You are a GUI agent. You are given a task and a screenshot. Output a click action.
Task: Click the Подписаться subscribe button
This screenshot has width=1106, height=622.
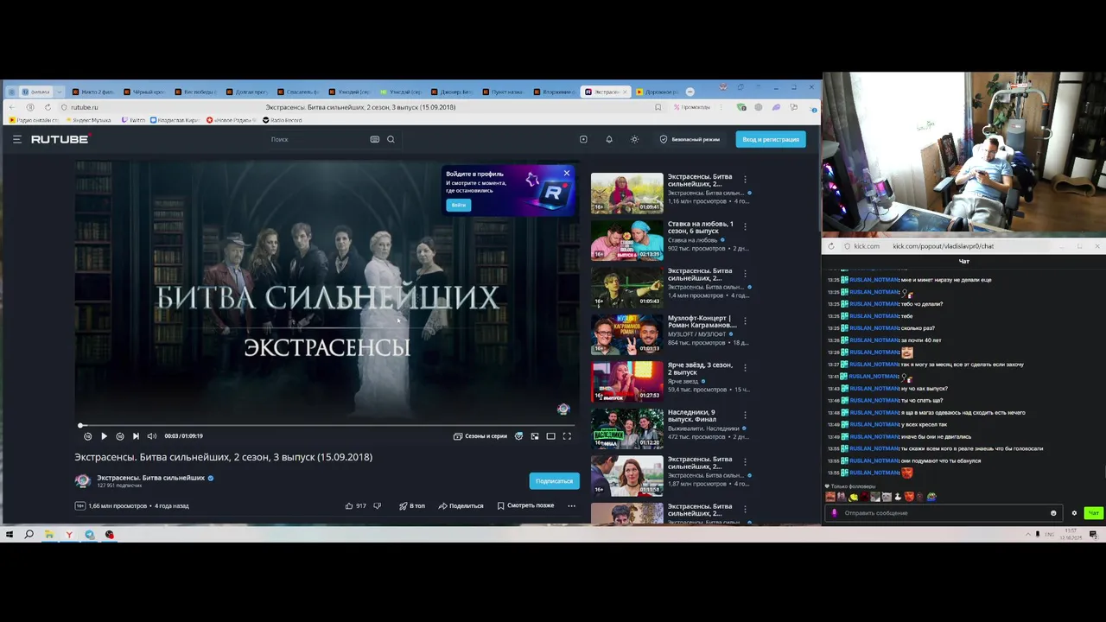[x=554, y=481]
